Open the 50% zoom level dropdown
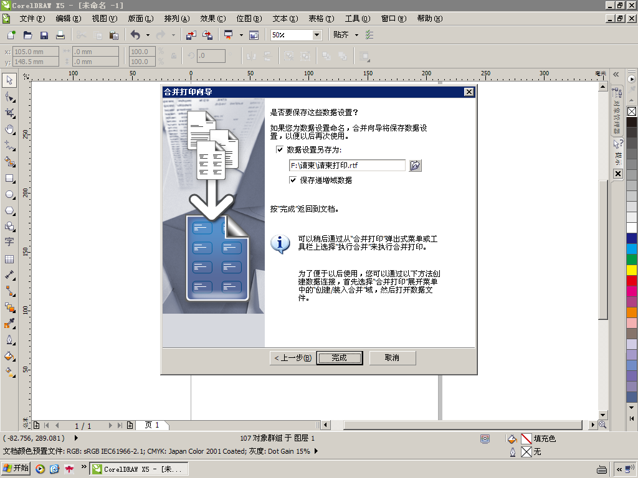 (x=317, y=35)
